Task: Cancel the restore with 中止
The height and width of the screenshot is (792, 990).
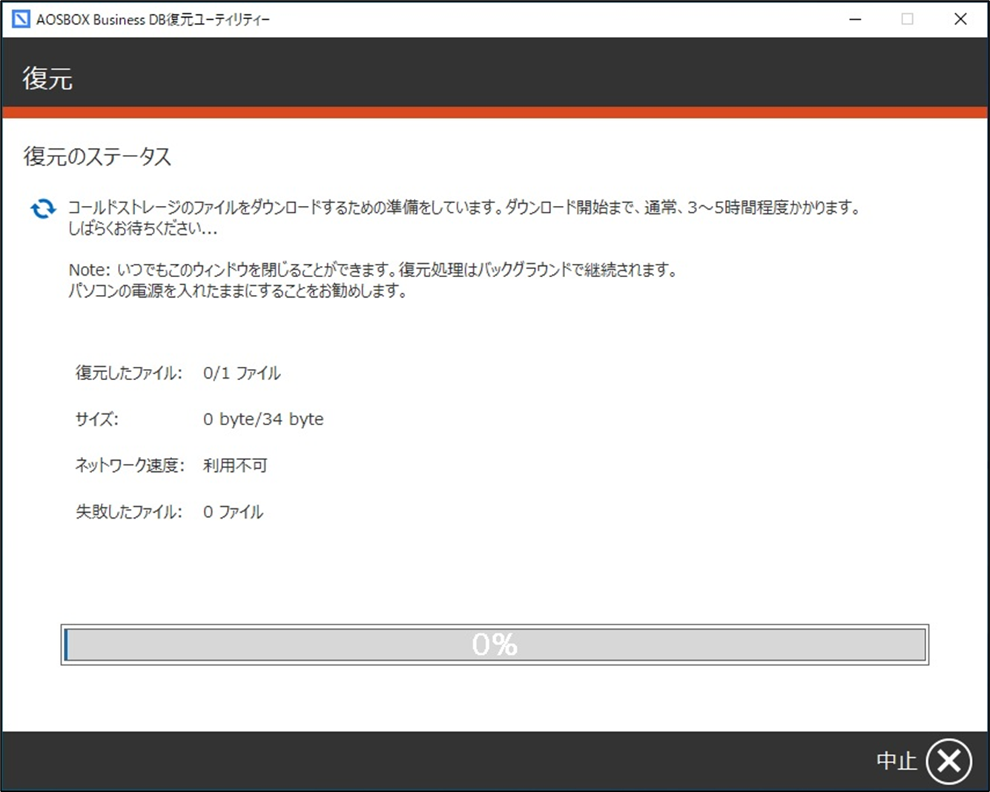Action: 897,761
